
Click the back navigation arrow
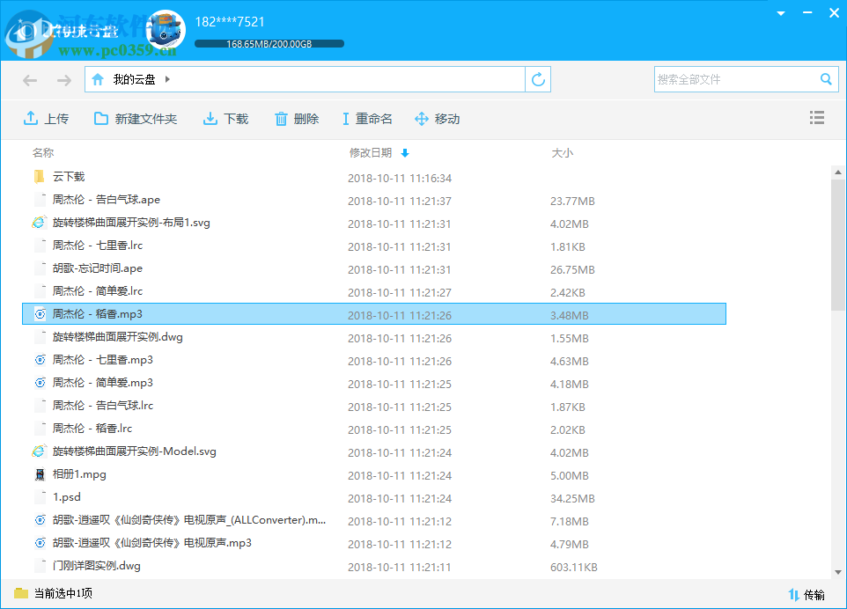(x=30, y=80)
